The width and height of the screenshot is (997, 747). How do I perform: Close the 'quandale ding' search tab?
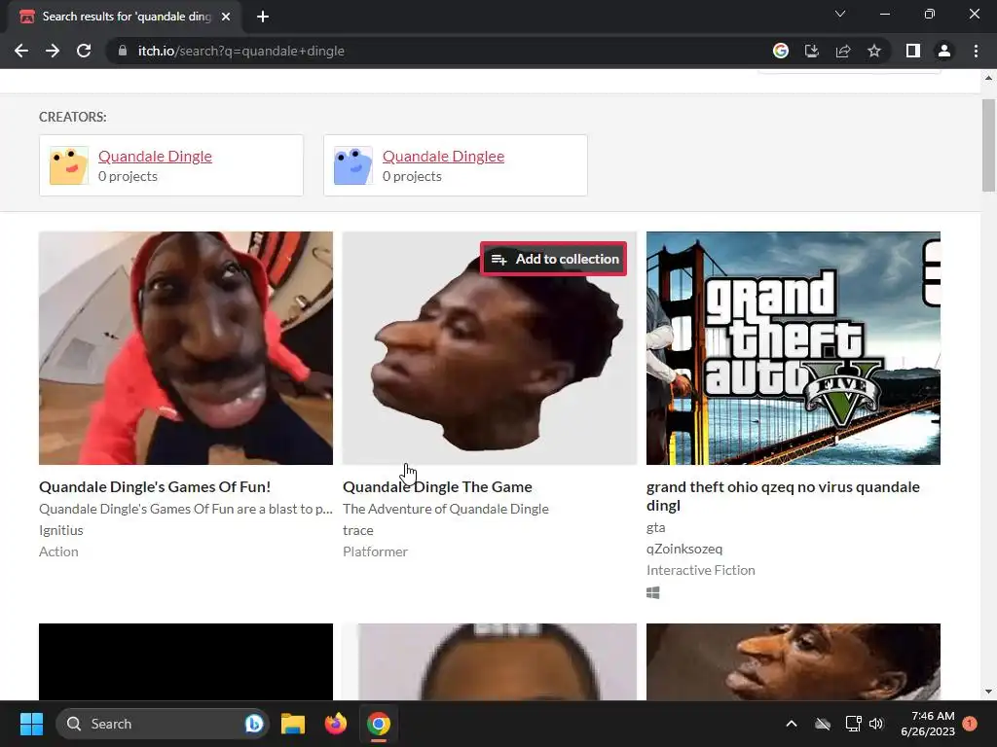(226, 17)
